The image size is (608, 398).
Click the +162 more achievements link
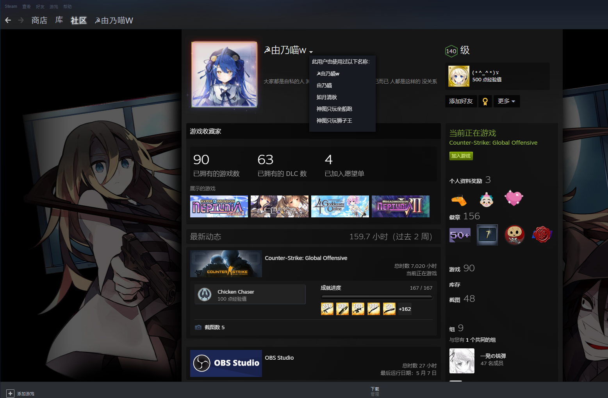(405, 309)
